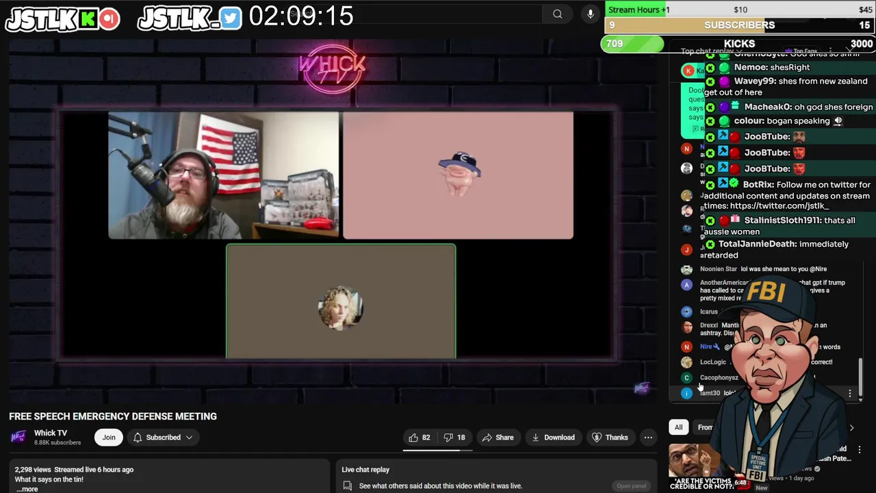
Task: Click the Kicks progress bar
Action: 739,44
